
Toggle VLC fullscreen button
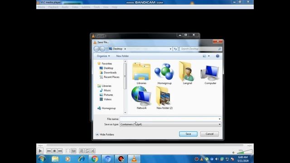click(68, 151)
